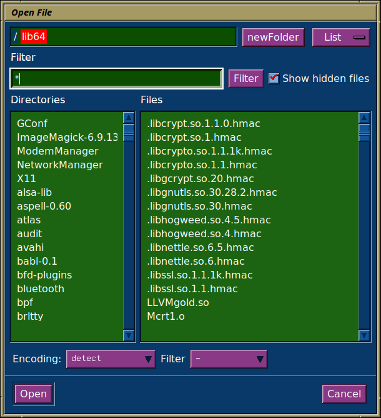Select file .libcrypt.so.1.hmac

point(250,137)
